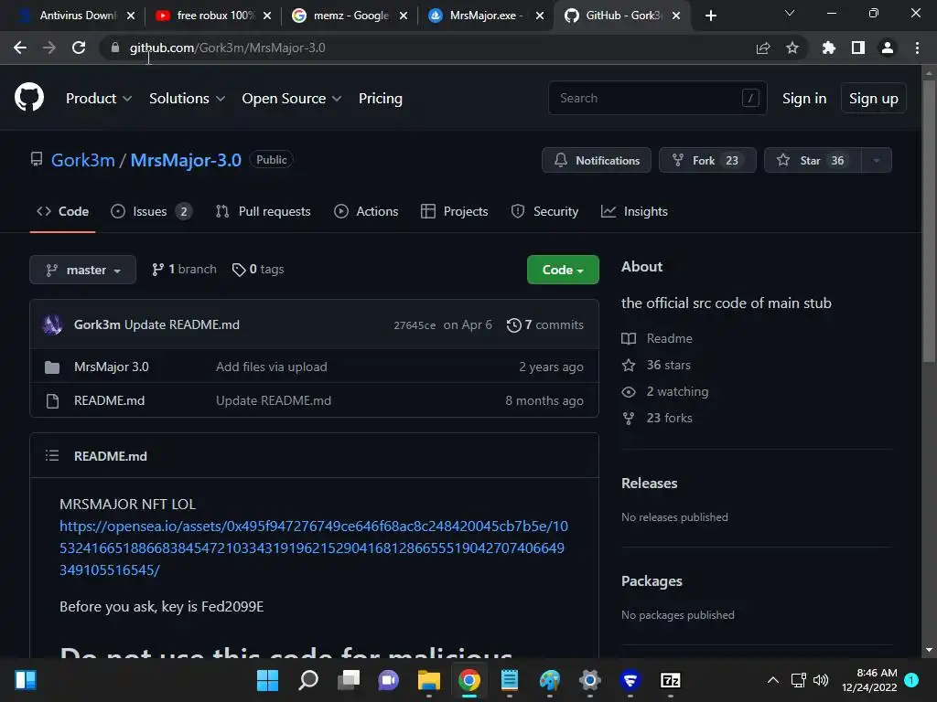
Task: Open the opensea.io NFT link
Action: [x=314, y=548]
